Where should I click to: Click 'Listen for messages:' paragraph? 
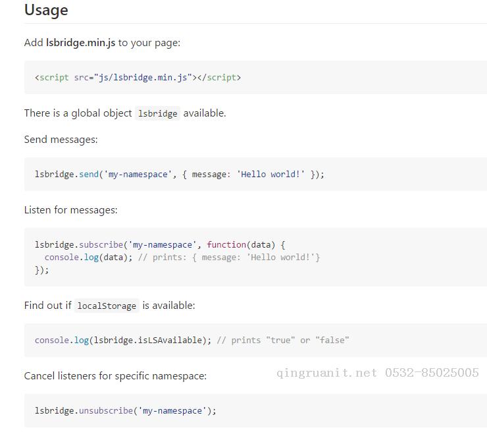pos(71,210)
